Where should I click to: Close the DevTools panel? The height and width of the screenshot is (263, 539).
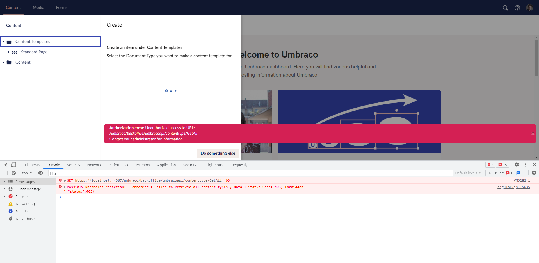point(535,165)
